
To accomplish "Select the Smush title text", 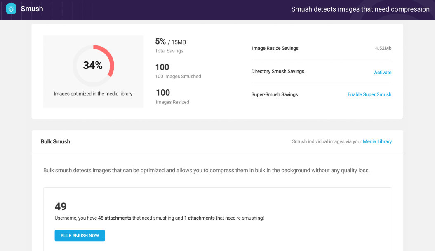I will tap(32, 9).
